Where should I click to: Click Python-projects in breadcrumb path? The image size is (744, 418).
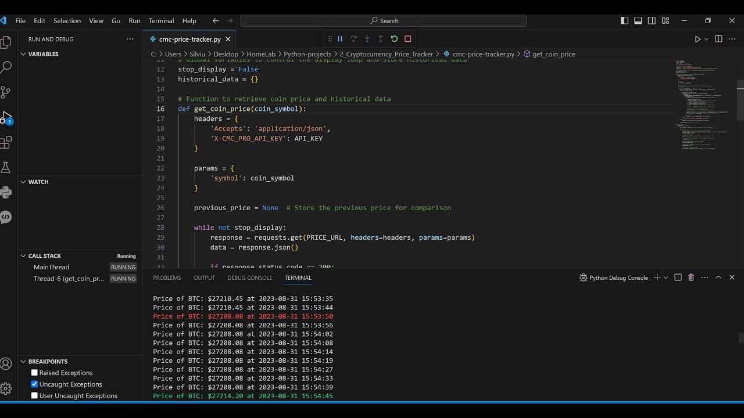tap(307, 54)
